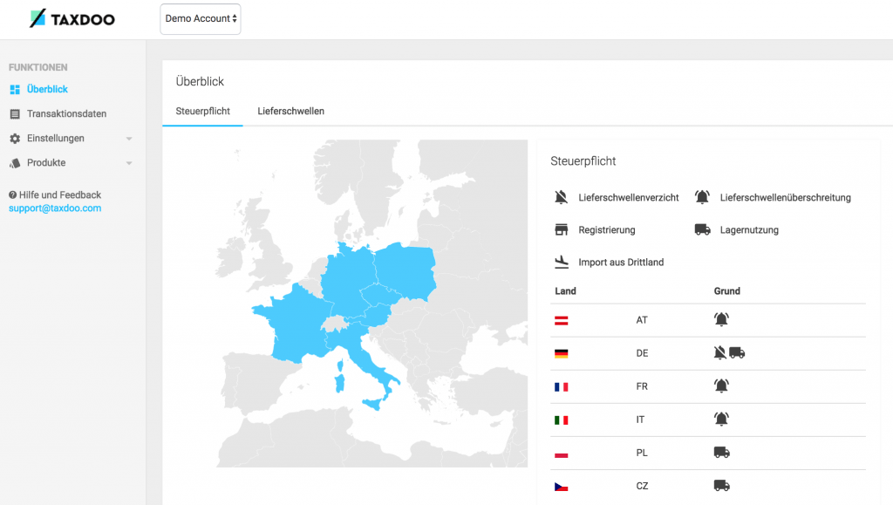Click the Taxdoo logo
This screenshot has height=505, width=893.
(72, 19)
